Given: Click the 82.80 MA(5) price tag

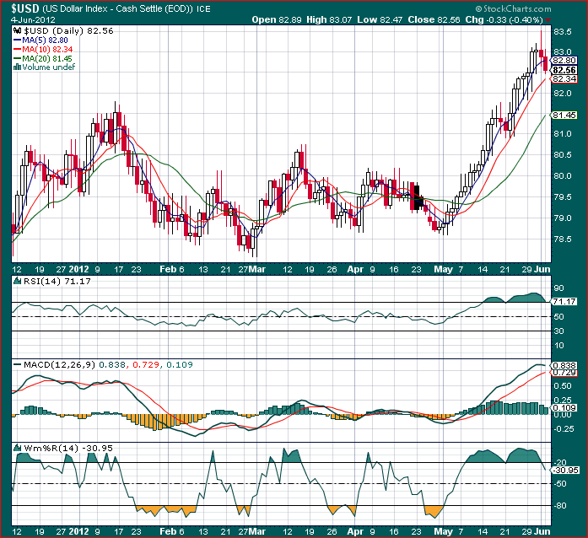Looking at the screenshot, I should (x=564, y=61).
